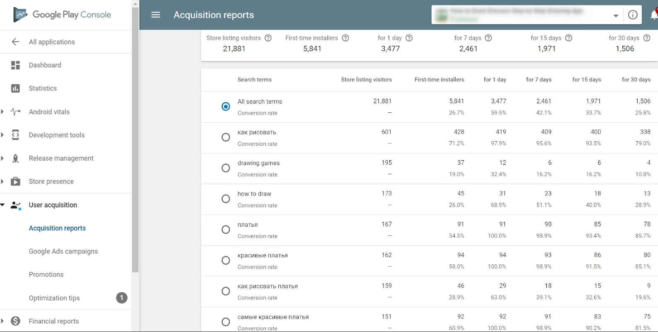Click help icon beside First-time installers

coord(345,38)
